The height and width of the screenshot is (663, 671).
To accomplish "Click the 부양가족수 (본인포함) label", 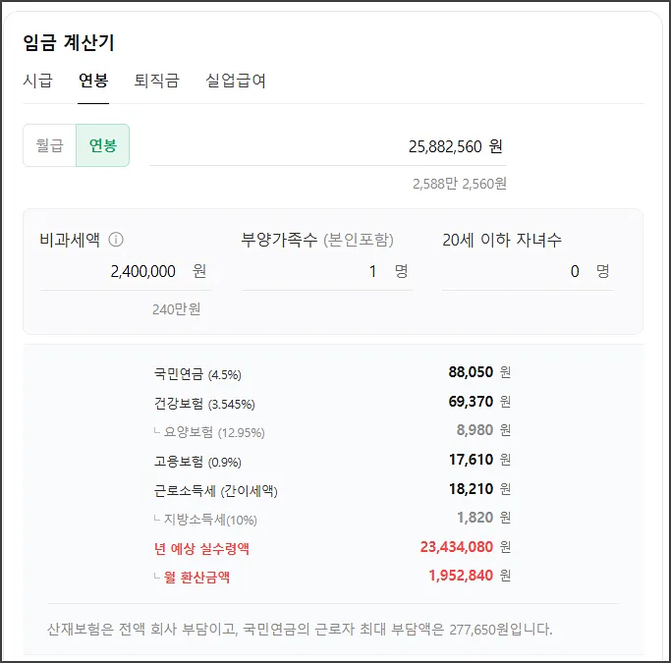I will (317, 240).
